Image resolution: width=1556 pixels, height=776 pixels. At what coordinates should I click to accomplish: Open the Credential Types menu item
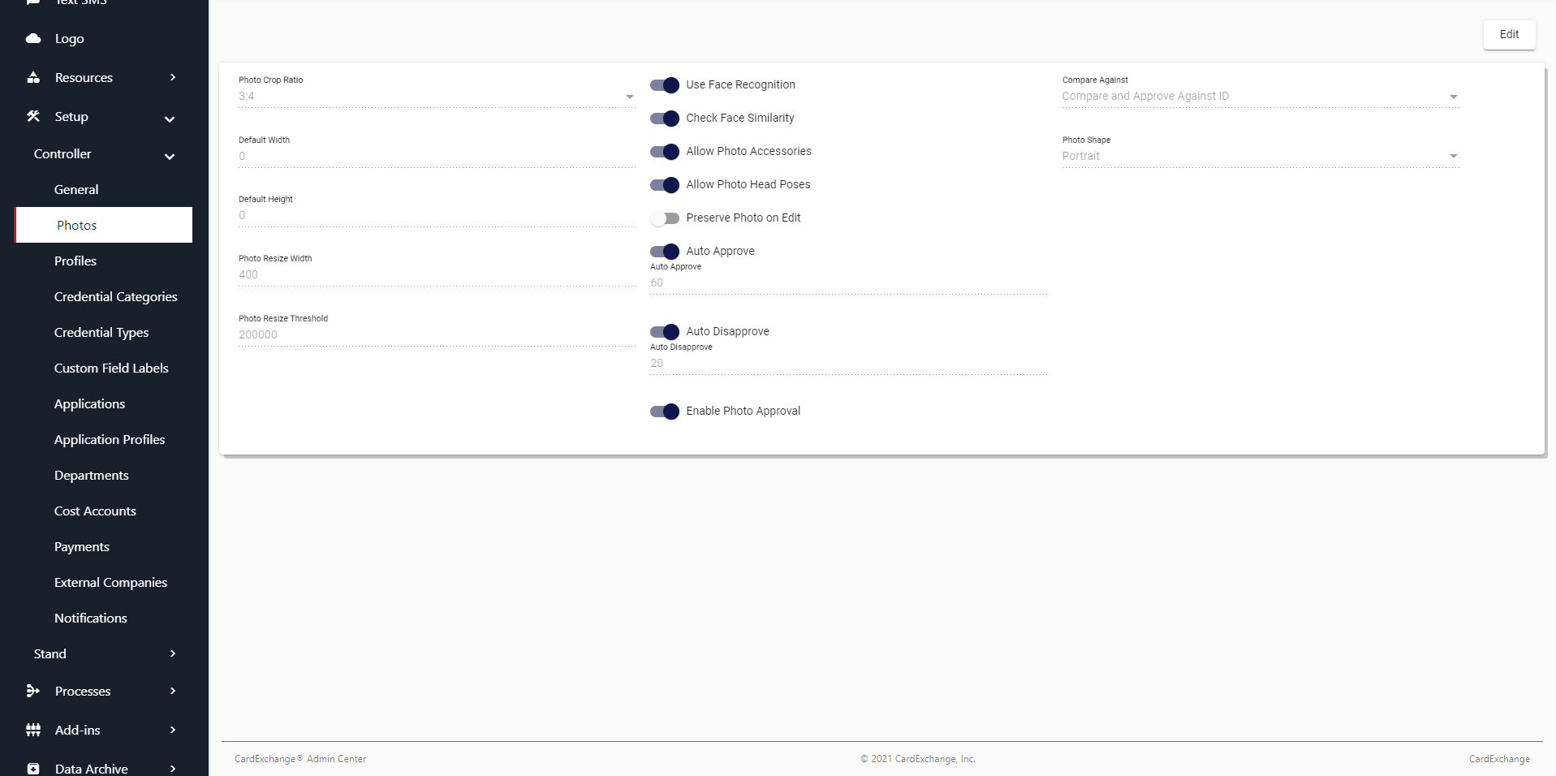(101, 333)
